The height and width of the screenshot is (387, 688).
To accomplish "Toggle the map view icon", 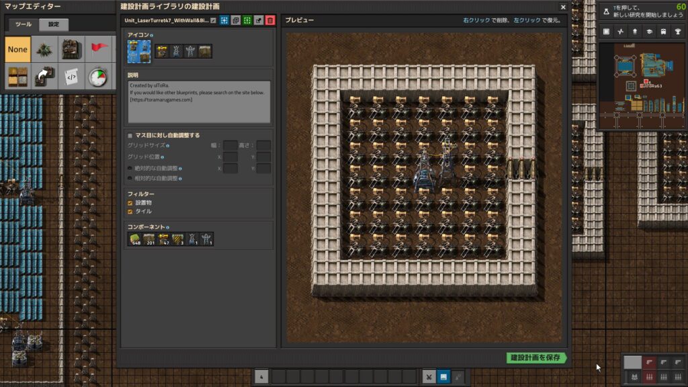I will (x=607, y=32).
